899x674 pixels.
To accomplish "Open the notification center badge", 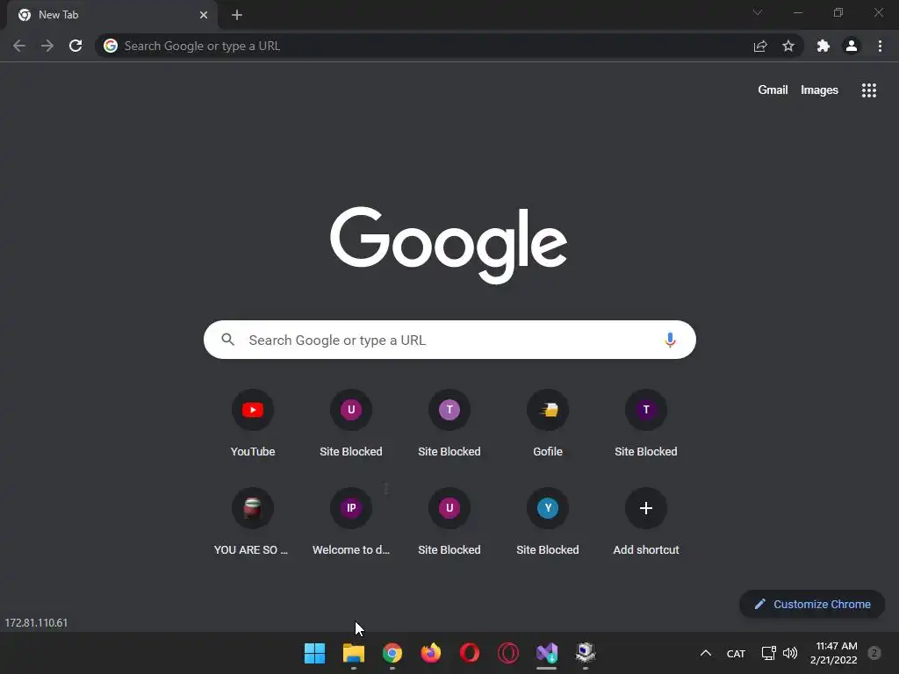I will point(874,653).
